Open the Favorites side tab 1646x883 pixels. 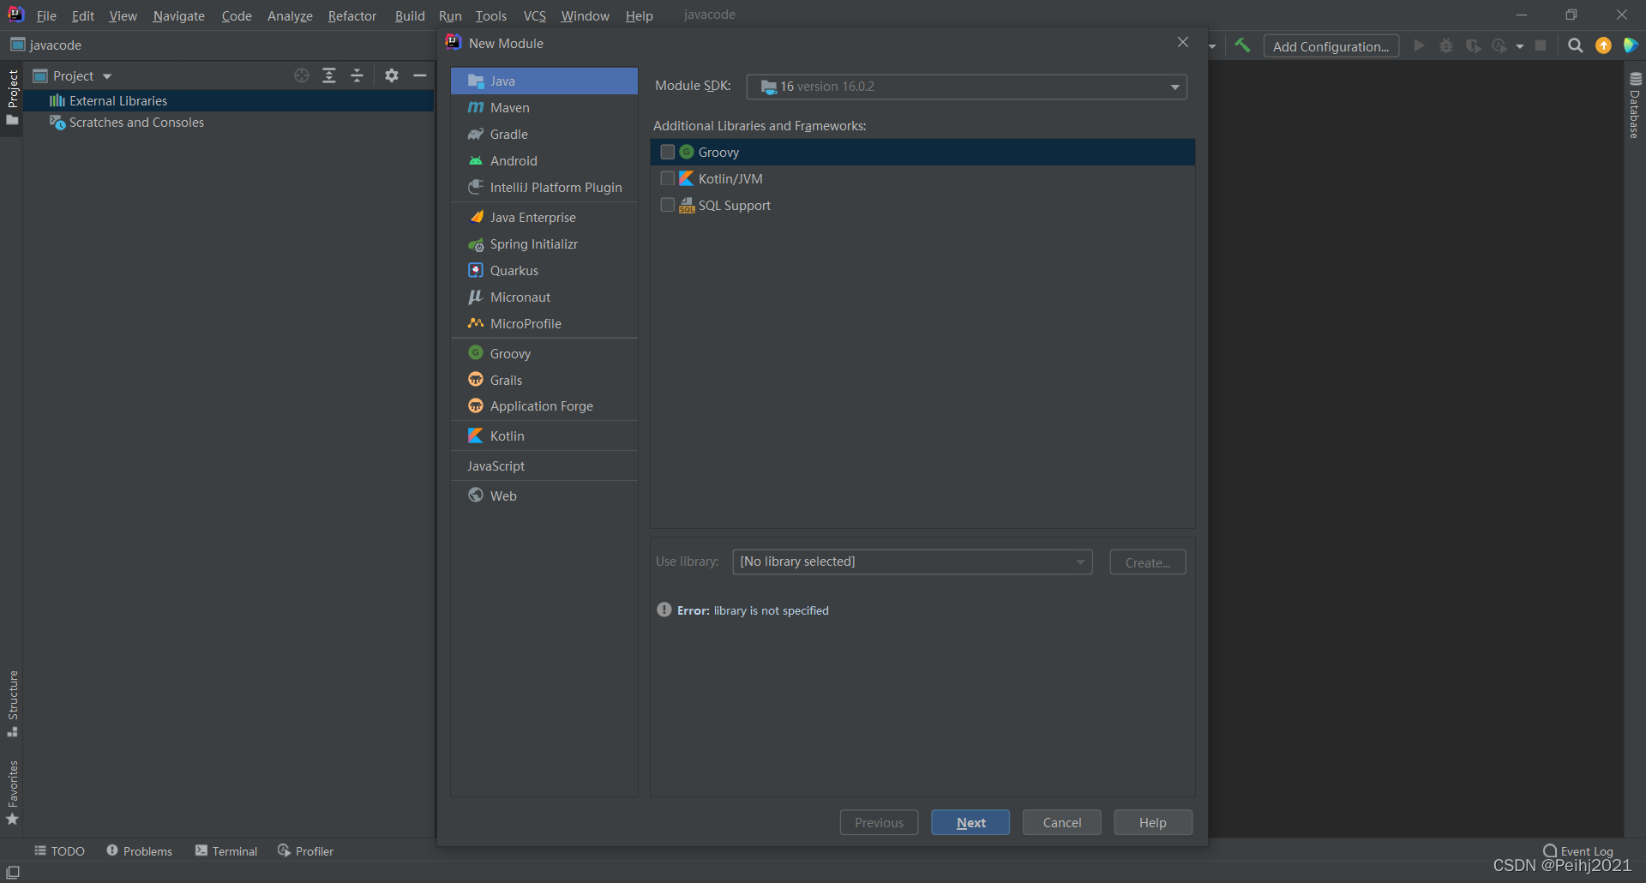[x=12, y=793]
